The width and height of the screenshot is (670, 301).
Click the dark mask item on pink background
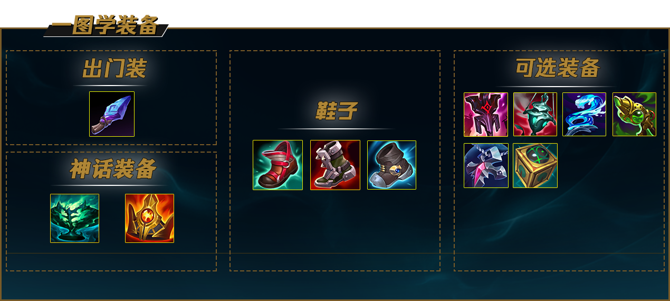point(486,115)
